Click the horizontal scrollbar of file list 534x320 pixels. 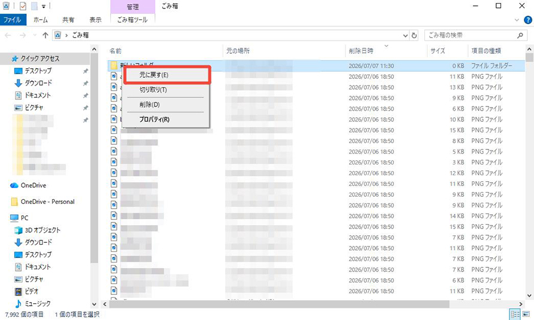[279, 304]
